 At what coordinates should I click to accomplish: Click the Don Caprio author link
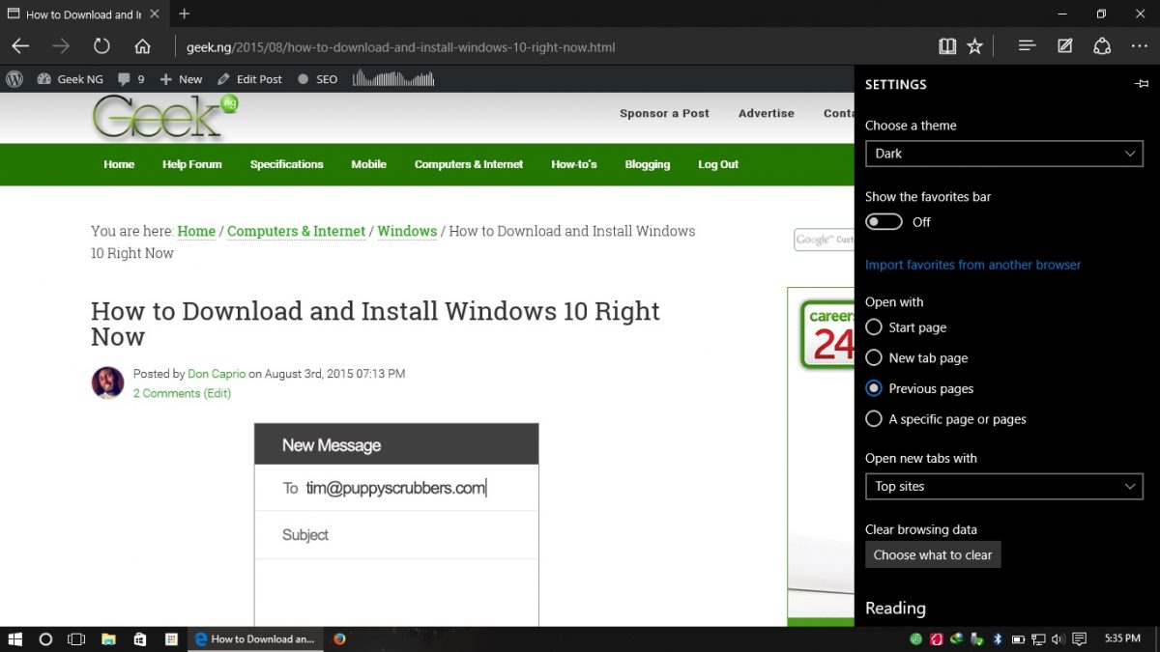click(217, 374)
